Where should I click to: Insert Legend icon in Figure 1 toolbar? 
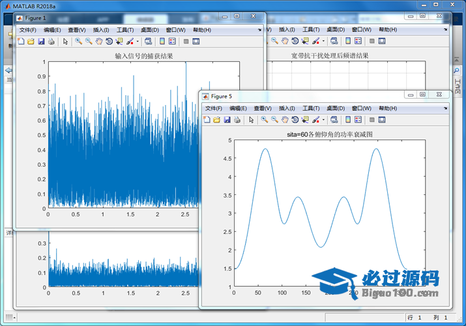(172, 41)
